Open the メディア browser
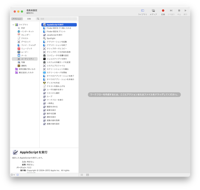This screenshot has width=200, height=190. 153,12
